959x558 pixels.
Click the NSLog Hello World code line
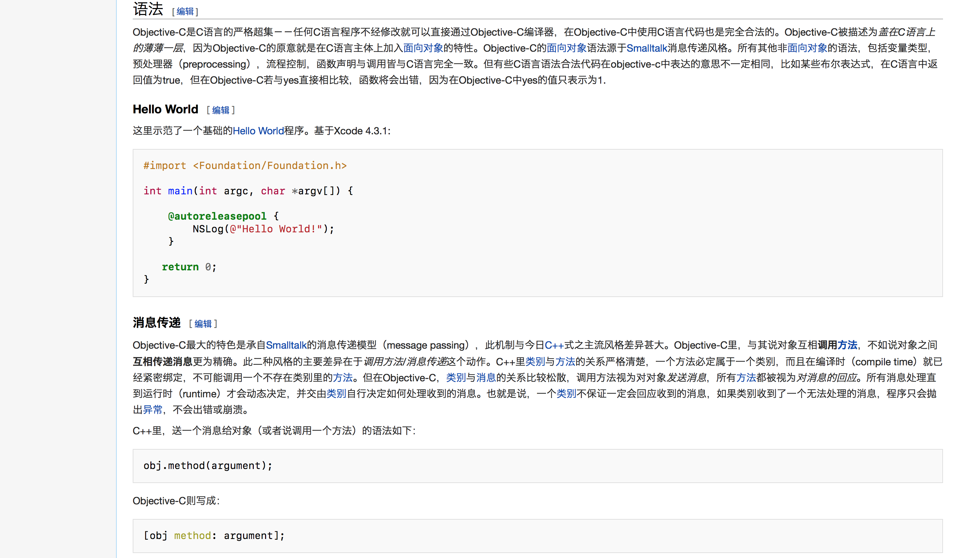point(263,229)
